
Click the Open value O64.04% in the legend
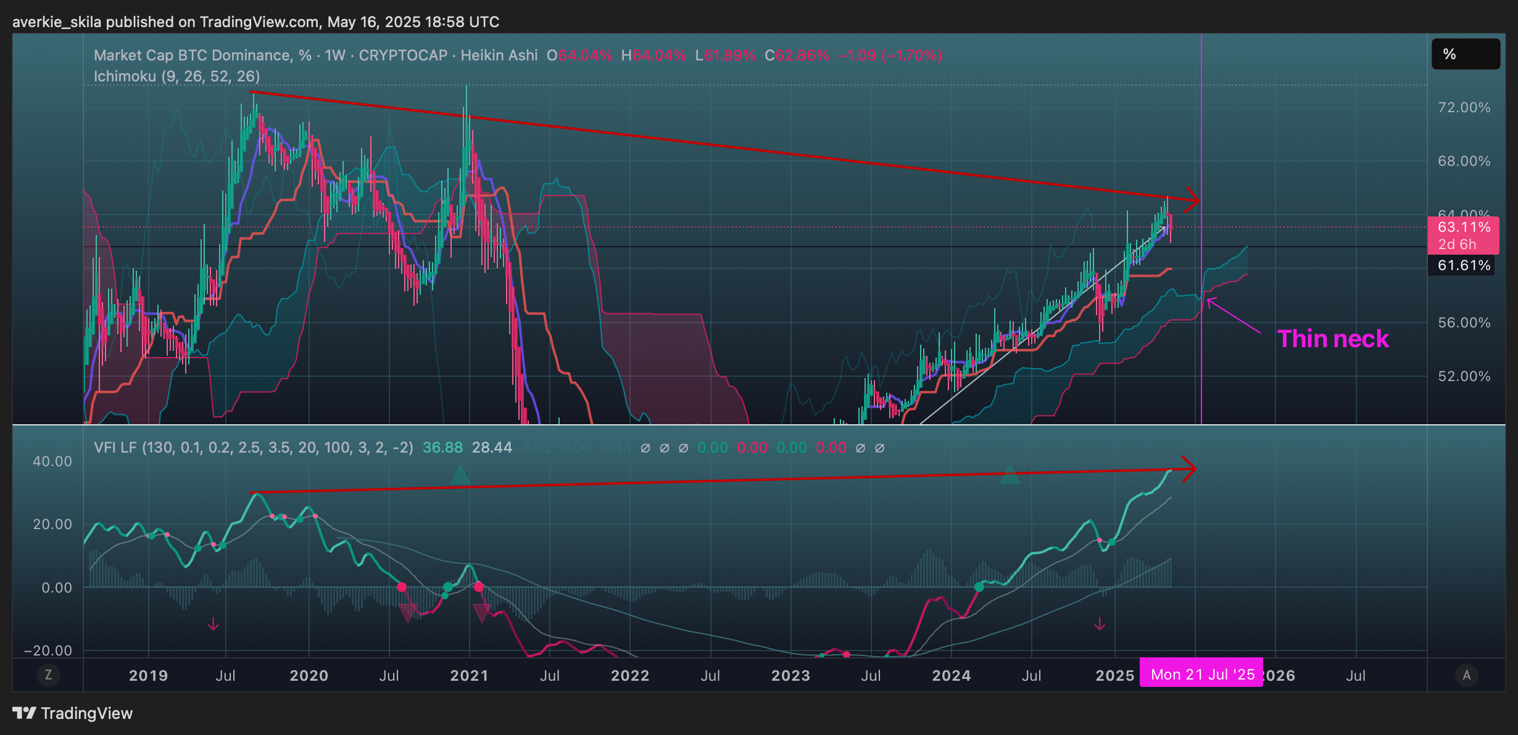point(579,55)
